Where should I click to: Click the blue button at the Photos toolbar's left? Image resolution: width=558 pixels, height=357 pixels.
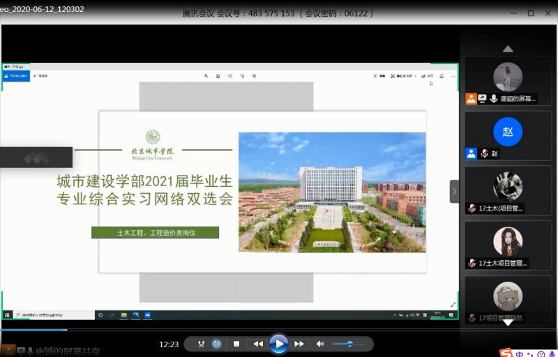point(16,76)
